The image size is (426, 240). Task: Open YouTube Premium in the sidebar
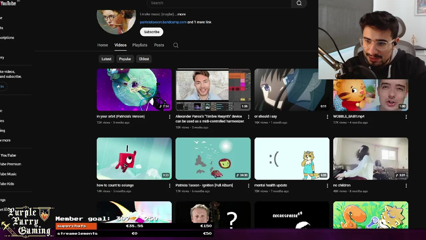coord(11,164)
